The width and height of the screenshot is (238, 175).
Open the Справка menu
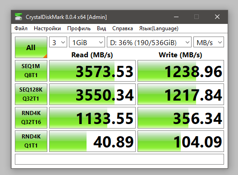[x=123, y=28]
